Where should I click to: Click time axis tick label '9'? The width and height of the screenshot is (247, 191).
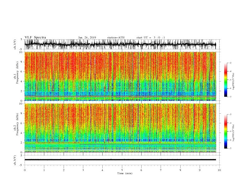pyautogui.click(x=200, y=170)
